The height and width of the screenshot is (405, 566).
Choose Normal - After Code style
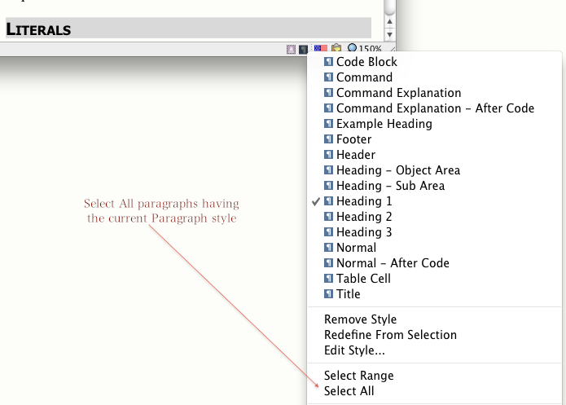[393, 263]
